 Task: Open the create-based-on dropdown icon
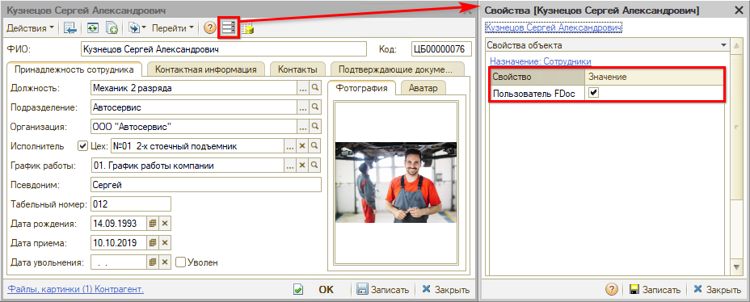click(137, 28)
